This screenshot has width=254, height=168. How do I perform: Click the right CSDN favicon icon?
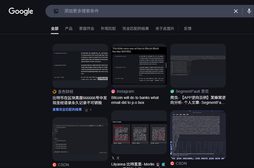tap(172, 163)
